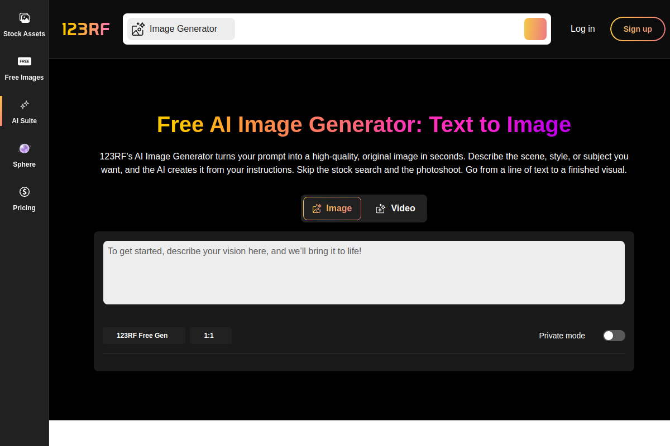The image size is (670, 446).
Task: Open Free Images in the sidebar
Action: [24, 69]
